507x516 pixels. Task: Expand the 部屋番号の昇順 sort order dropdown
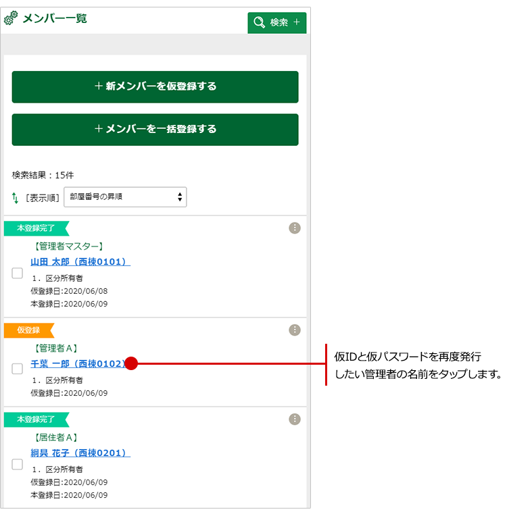tap(125, 197)
